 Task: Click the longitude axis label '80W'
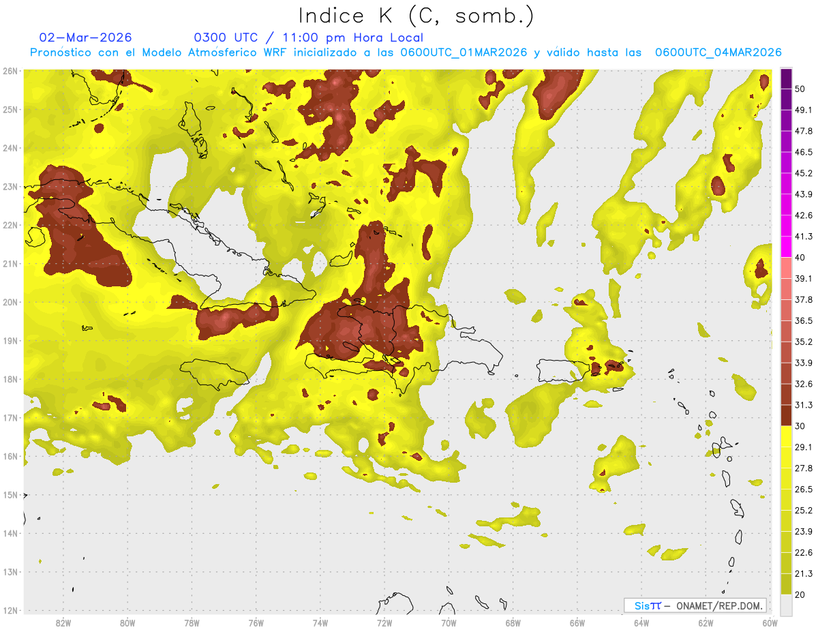click(x=127, y=622)
